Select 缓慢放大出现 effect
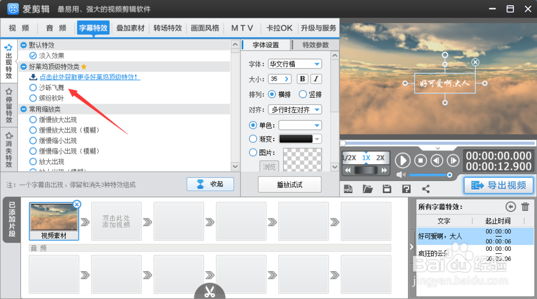 33,120
